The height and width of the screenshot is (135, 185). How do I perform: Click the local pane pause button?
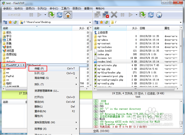click(x=31, y=15)
